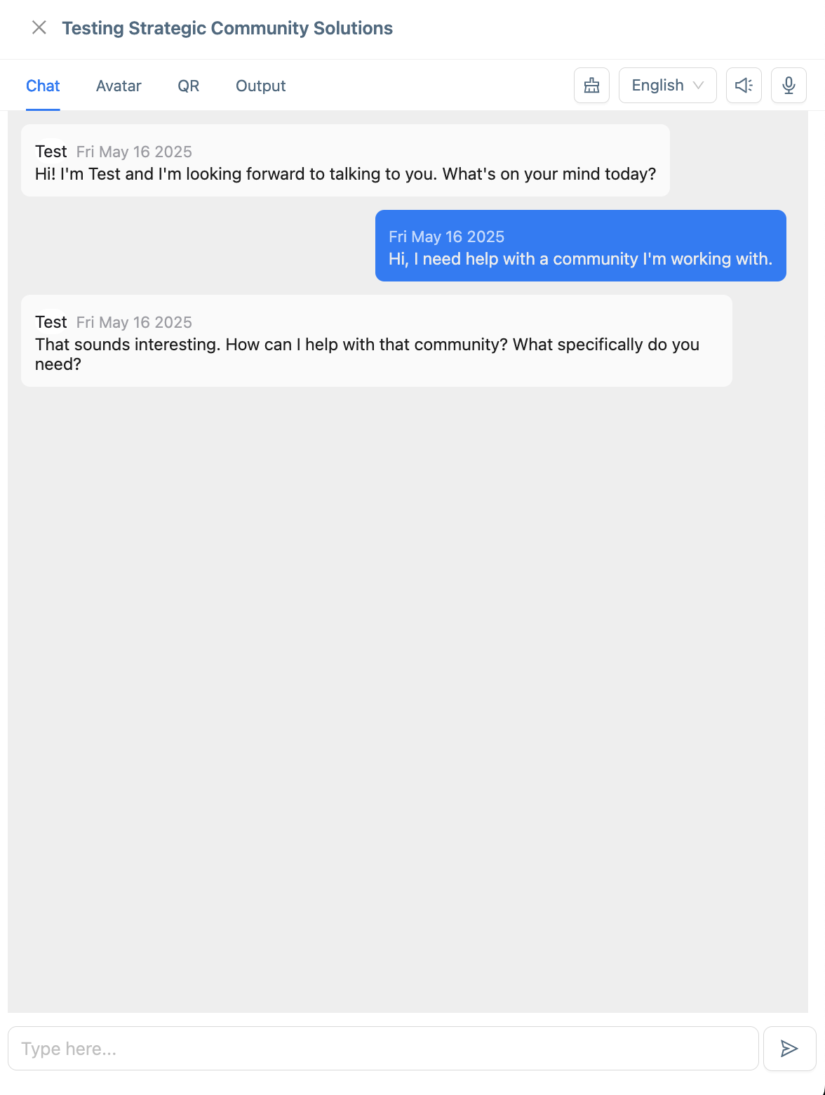
Task: Open the QR tab
Action: tap(187, 85)
